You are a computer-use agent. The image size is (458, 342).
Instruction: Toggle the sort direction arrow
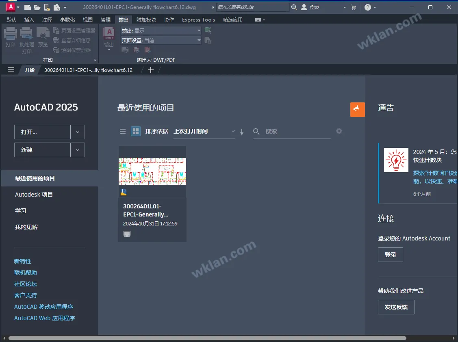[242, 132]
